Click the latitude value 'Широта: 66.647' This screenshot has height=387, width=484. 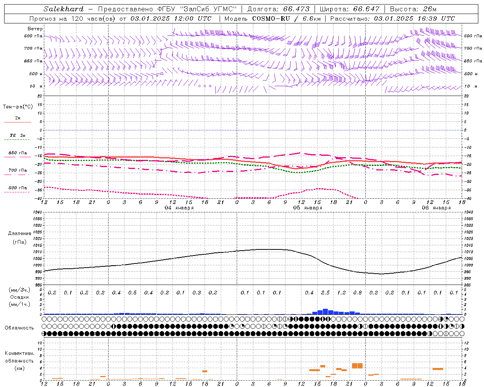tap(349, 9)
